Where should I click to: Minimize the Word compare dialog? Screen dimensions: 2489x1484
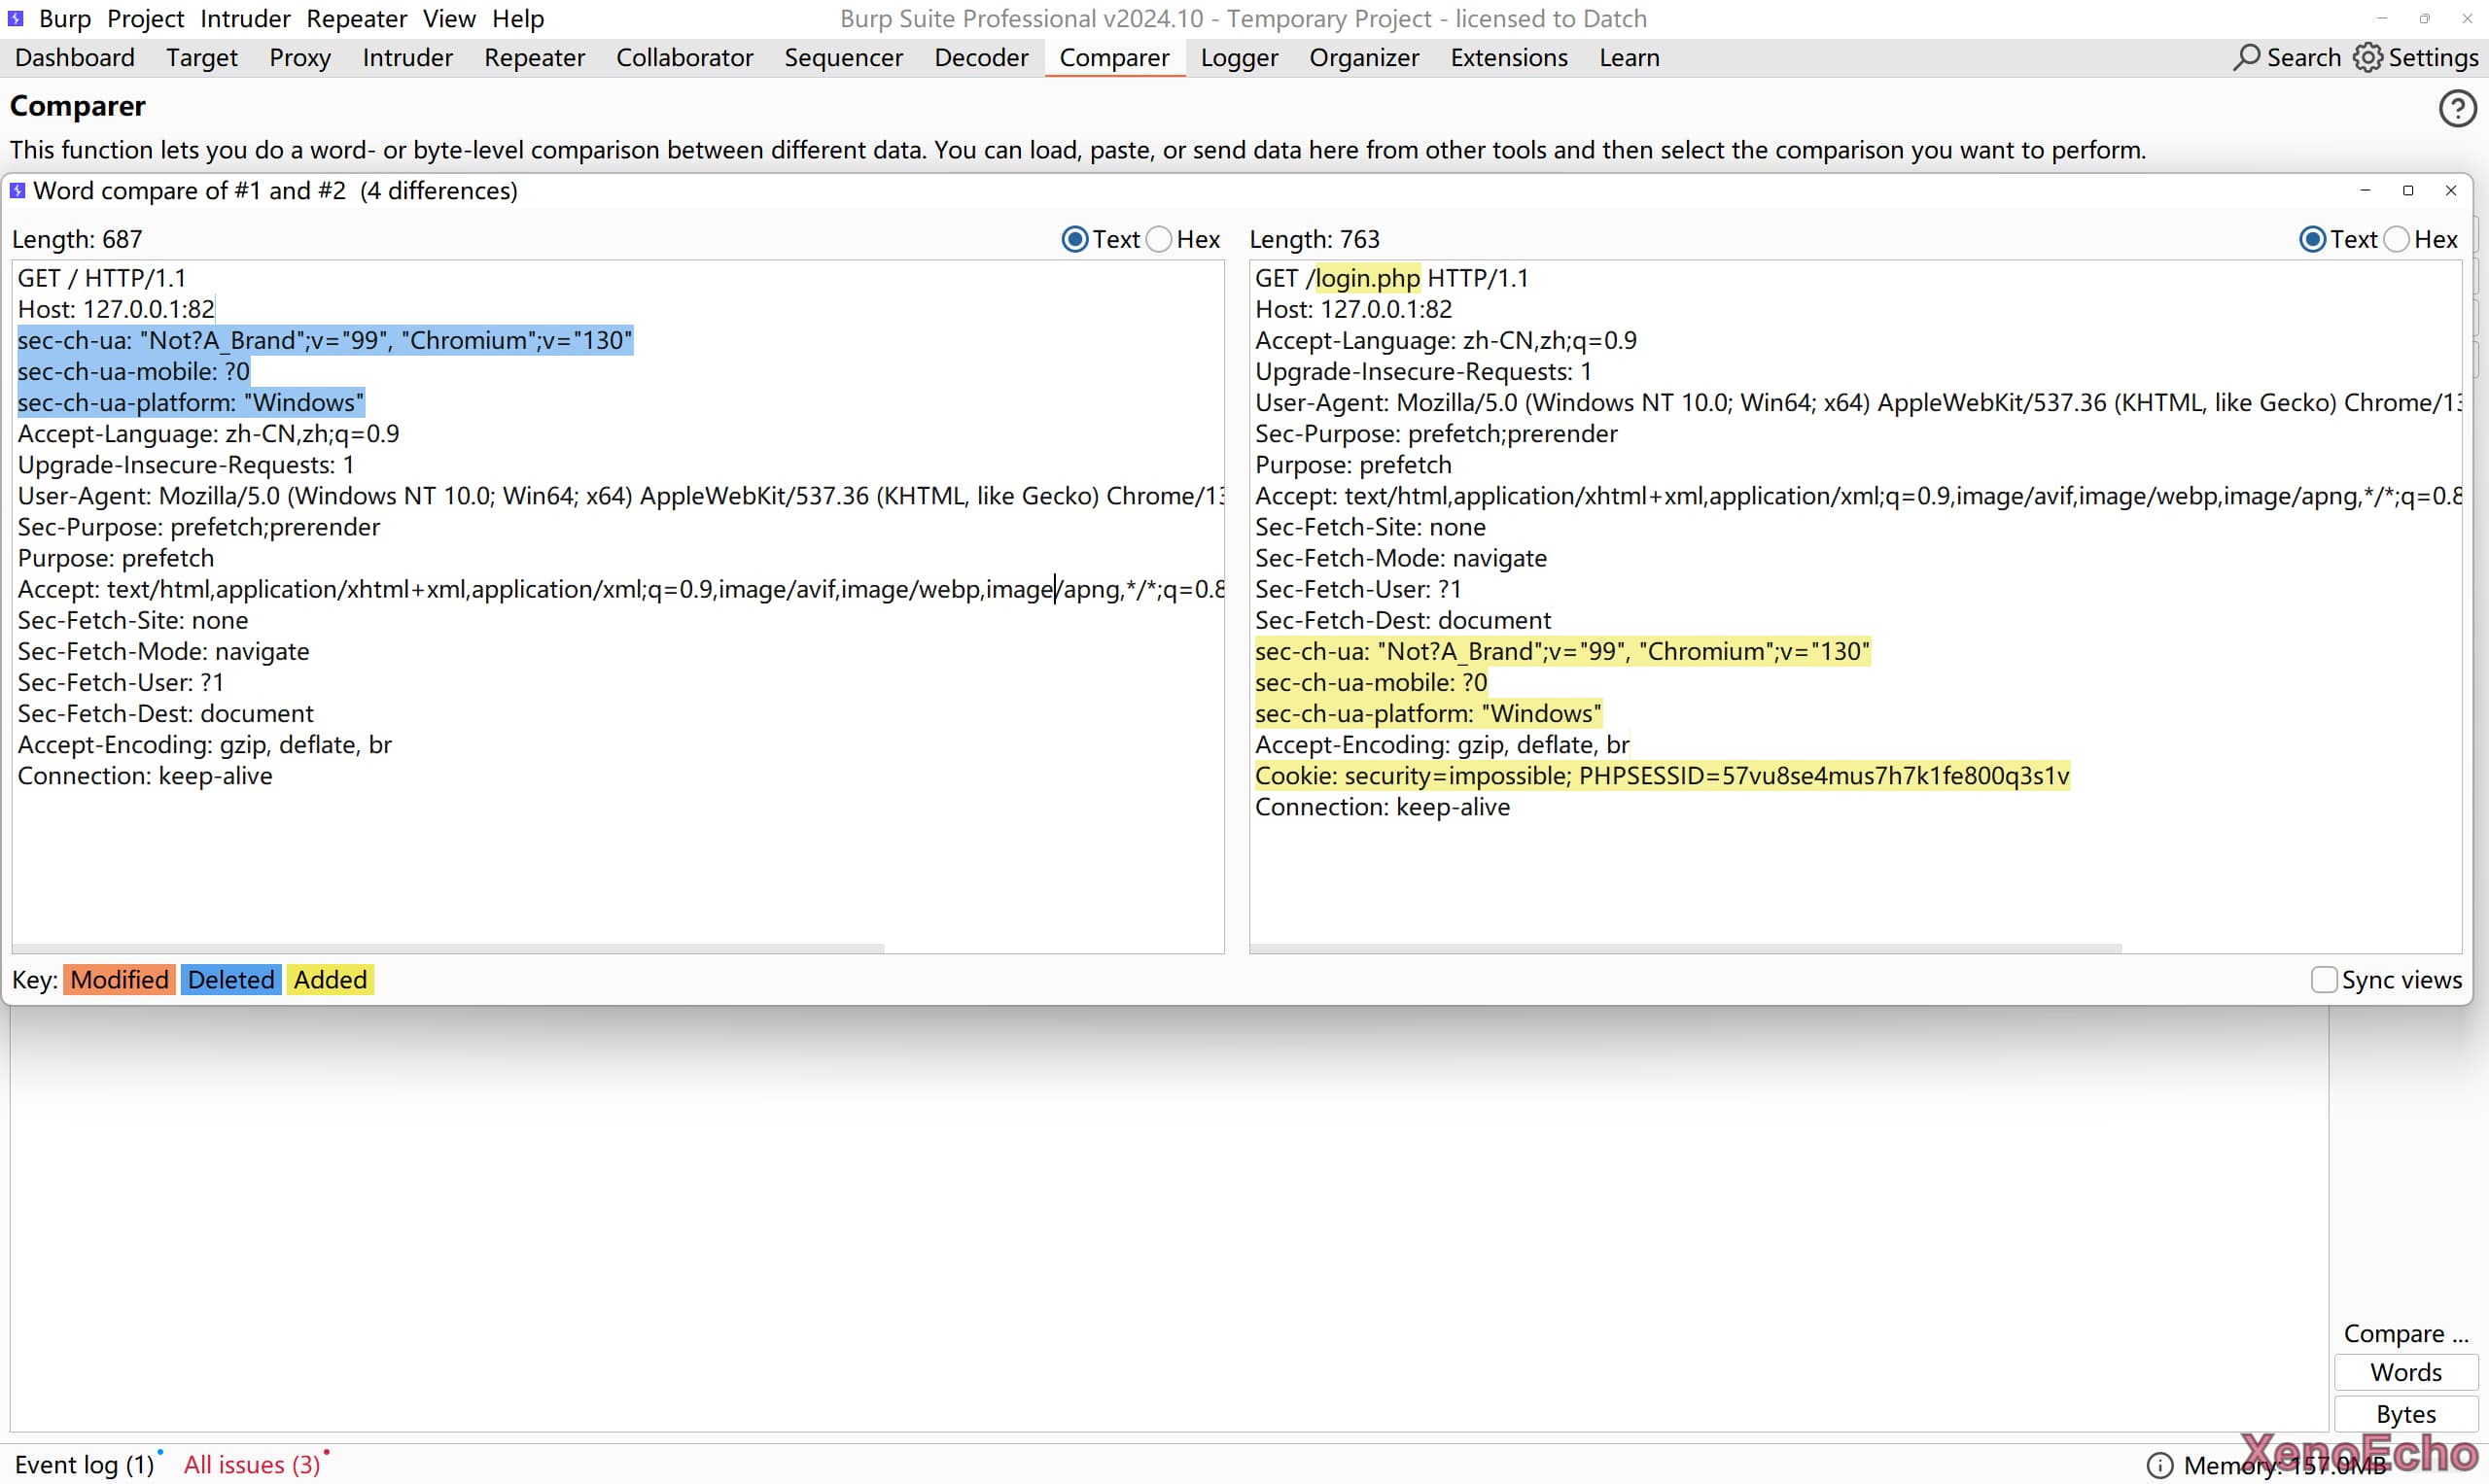click(x=2365, y=190)
